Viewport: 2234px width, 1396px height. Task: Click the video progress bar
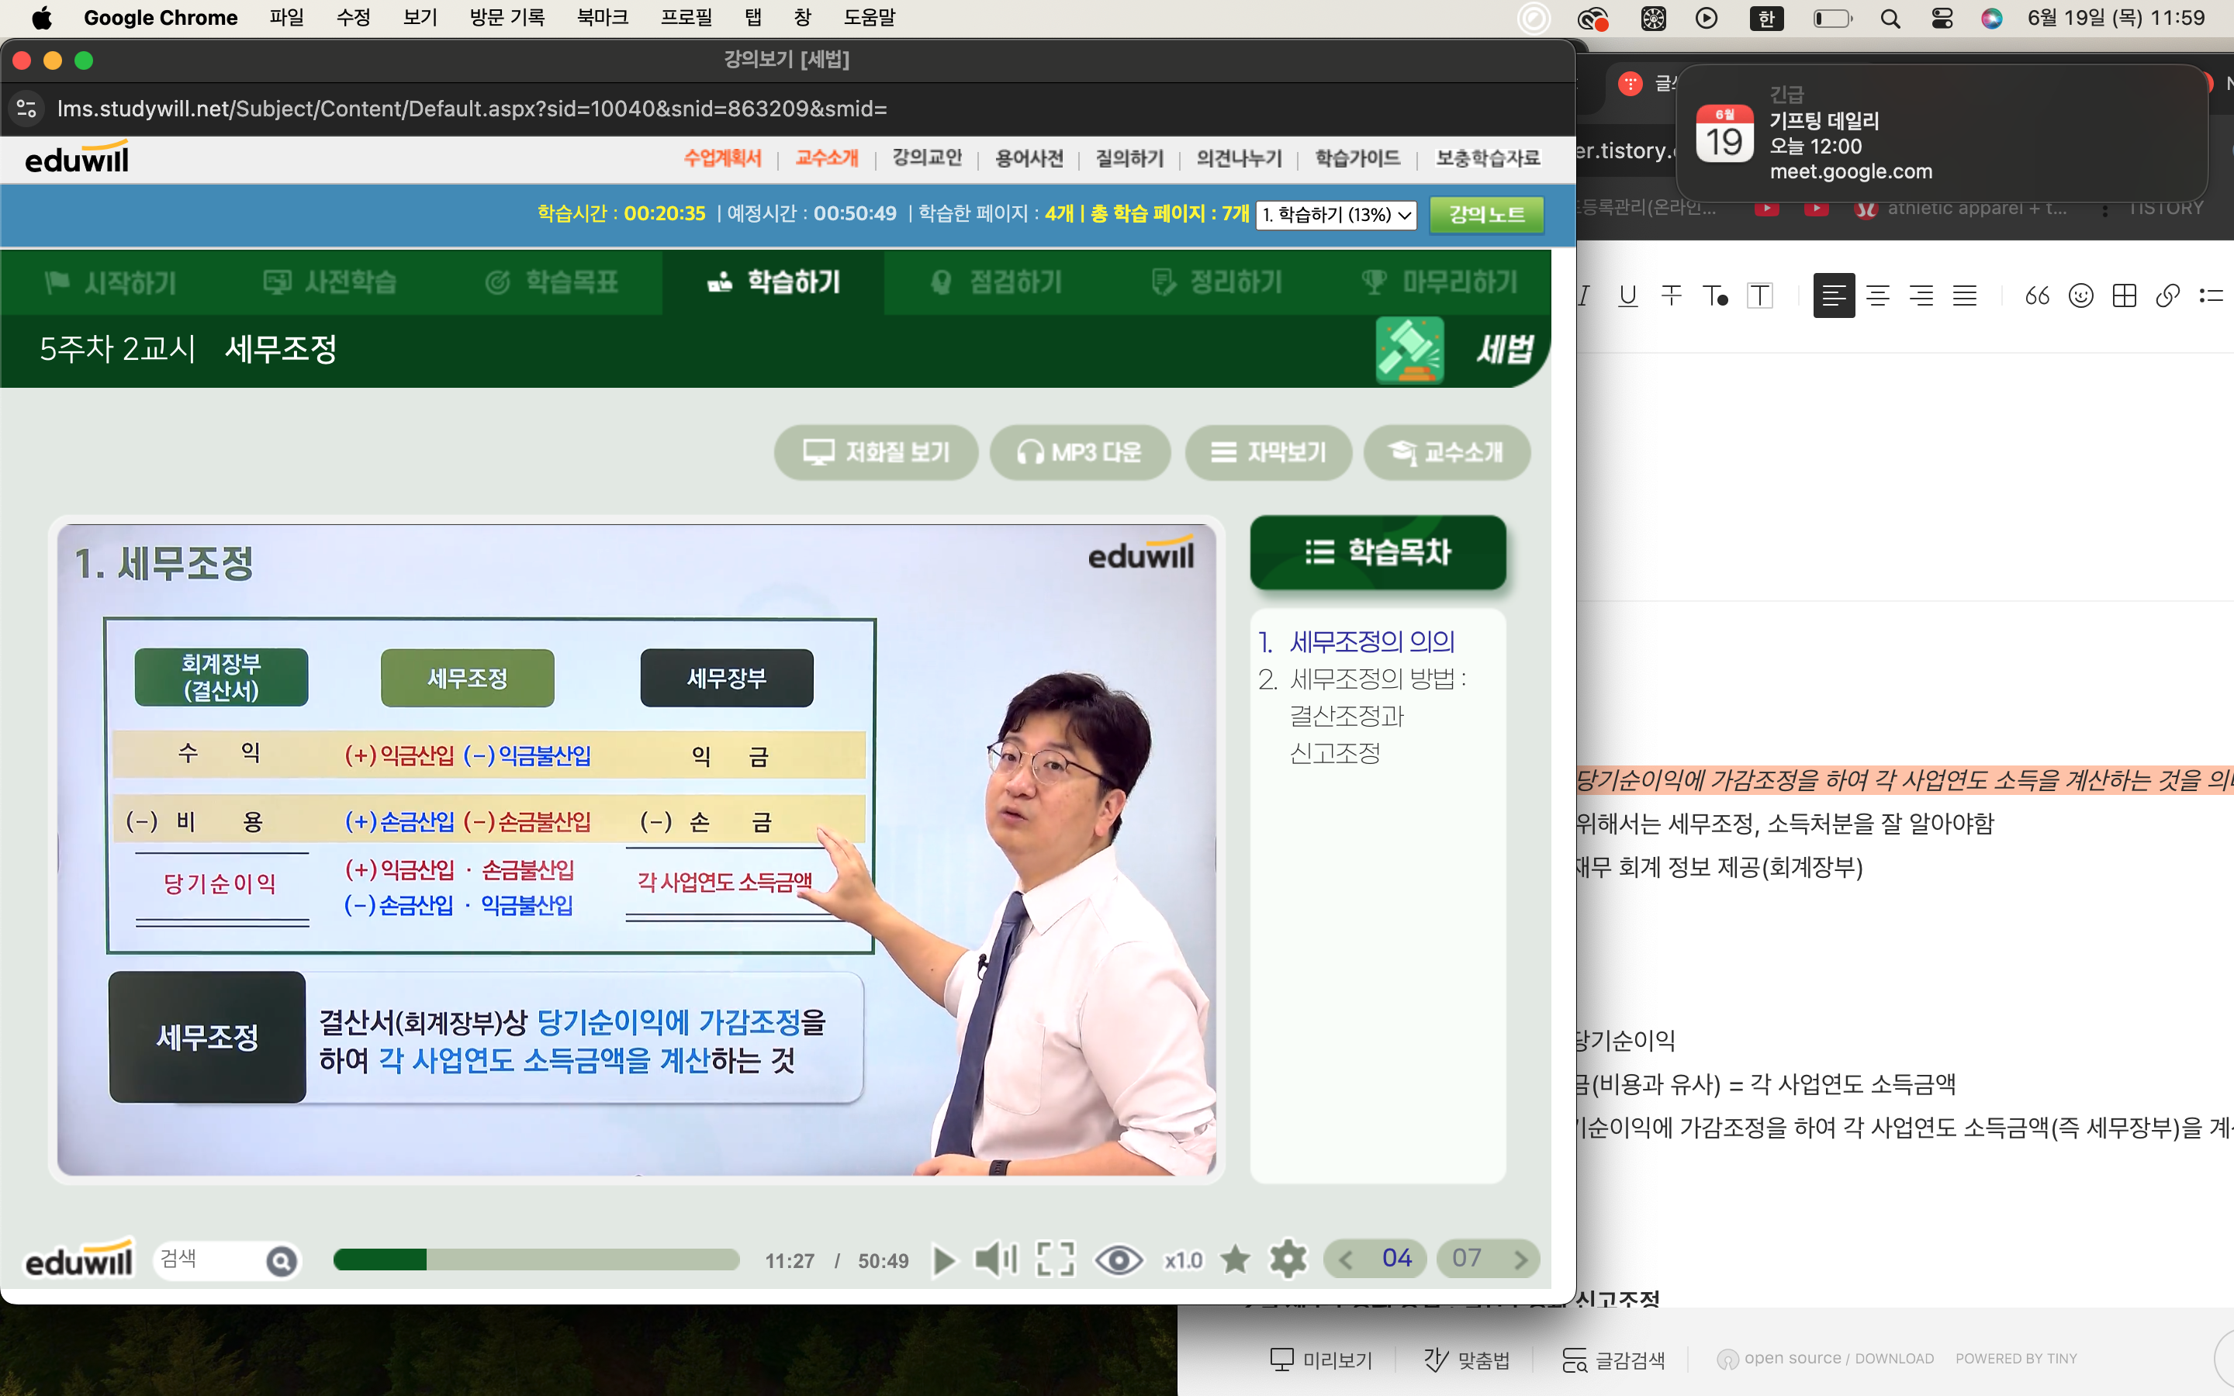(x=536, y=1260)
